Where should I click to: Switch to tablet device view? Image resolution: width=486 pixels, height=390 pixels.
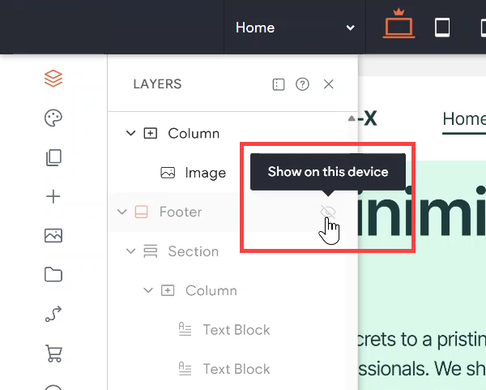442,28
